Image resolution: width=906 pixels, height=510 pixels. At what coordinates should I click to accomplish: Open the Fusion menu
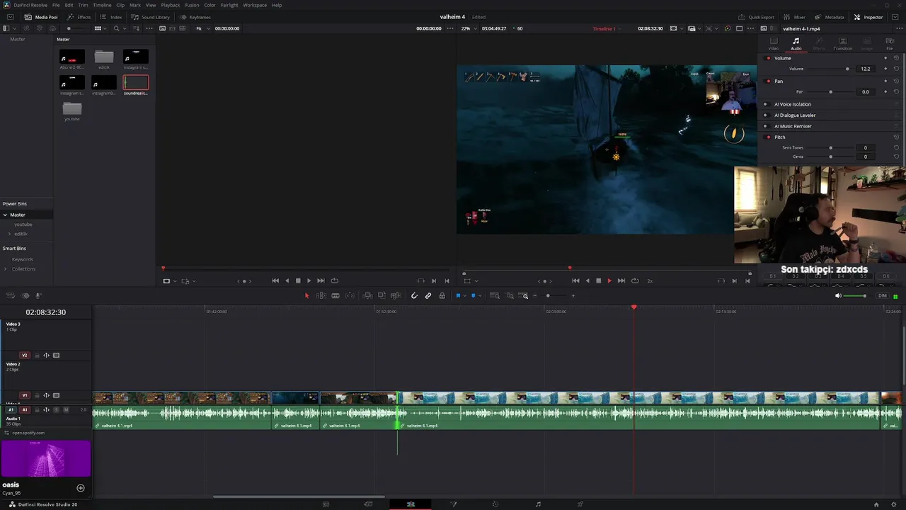pyautogui.click(x=192, y=5)
